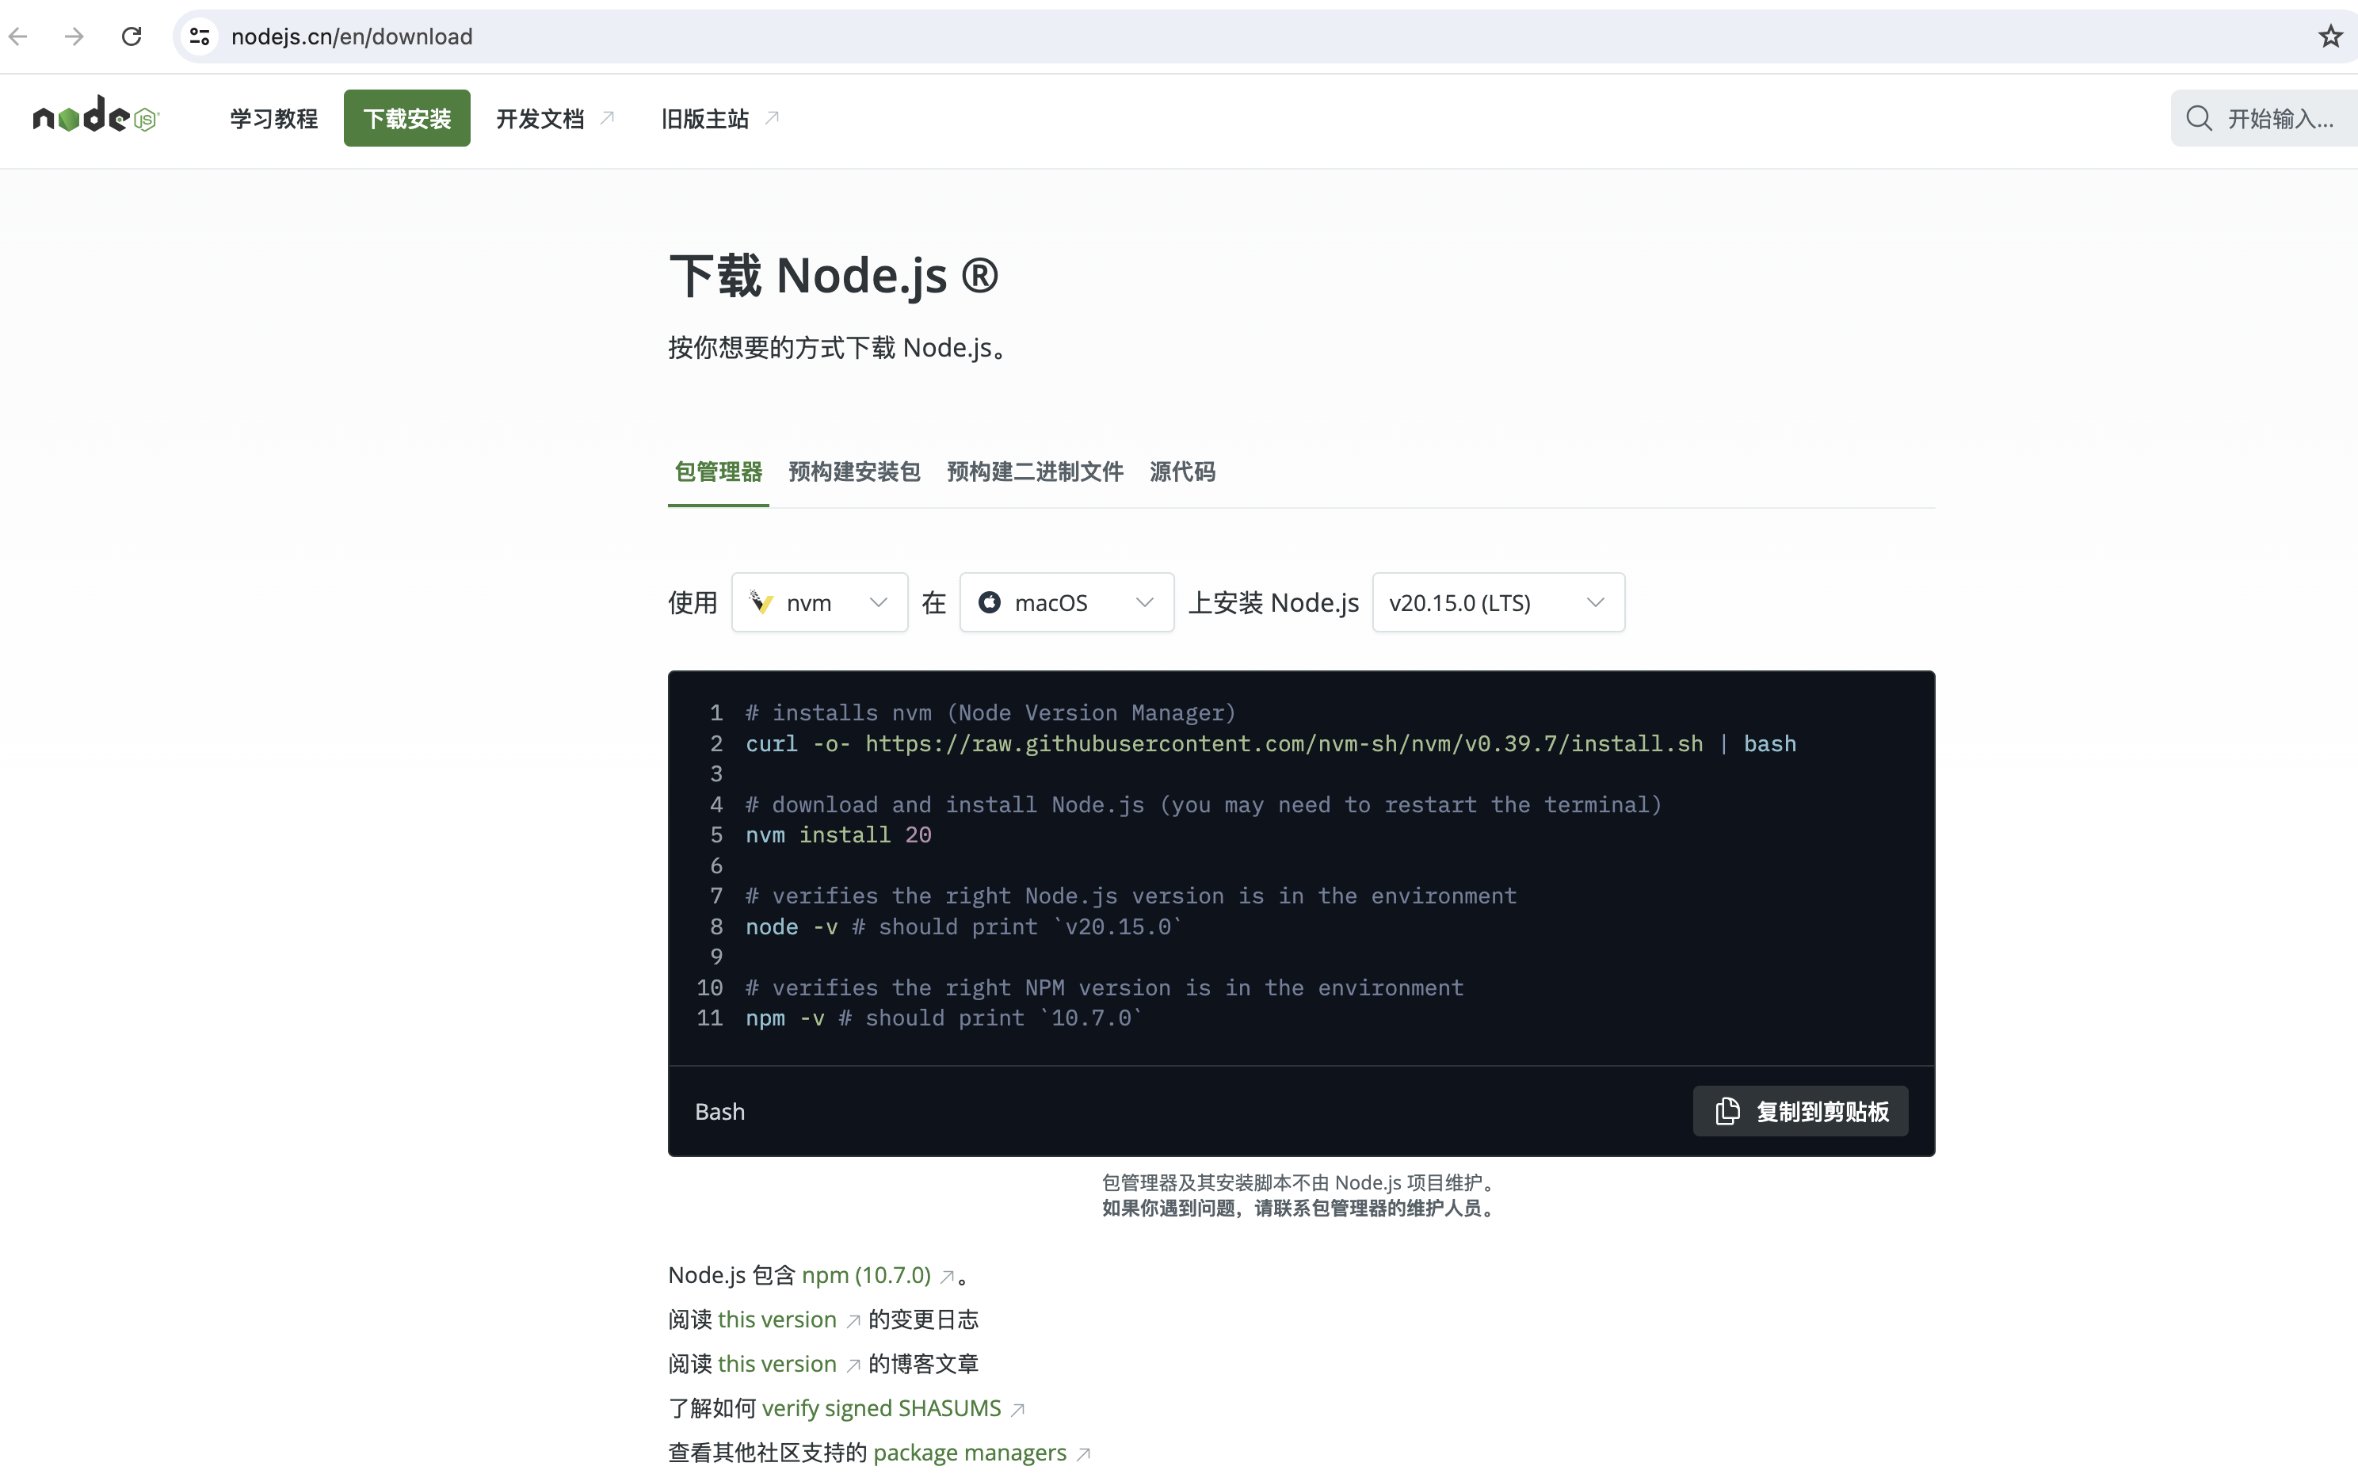Image resolution: width=2358 pixels, height=1474 pixels.
Task: Switch to the 预构建安装包 tab
Action: (853, 472)
